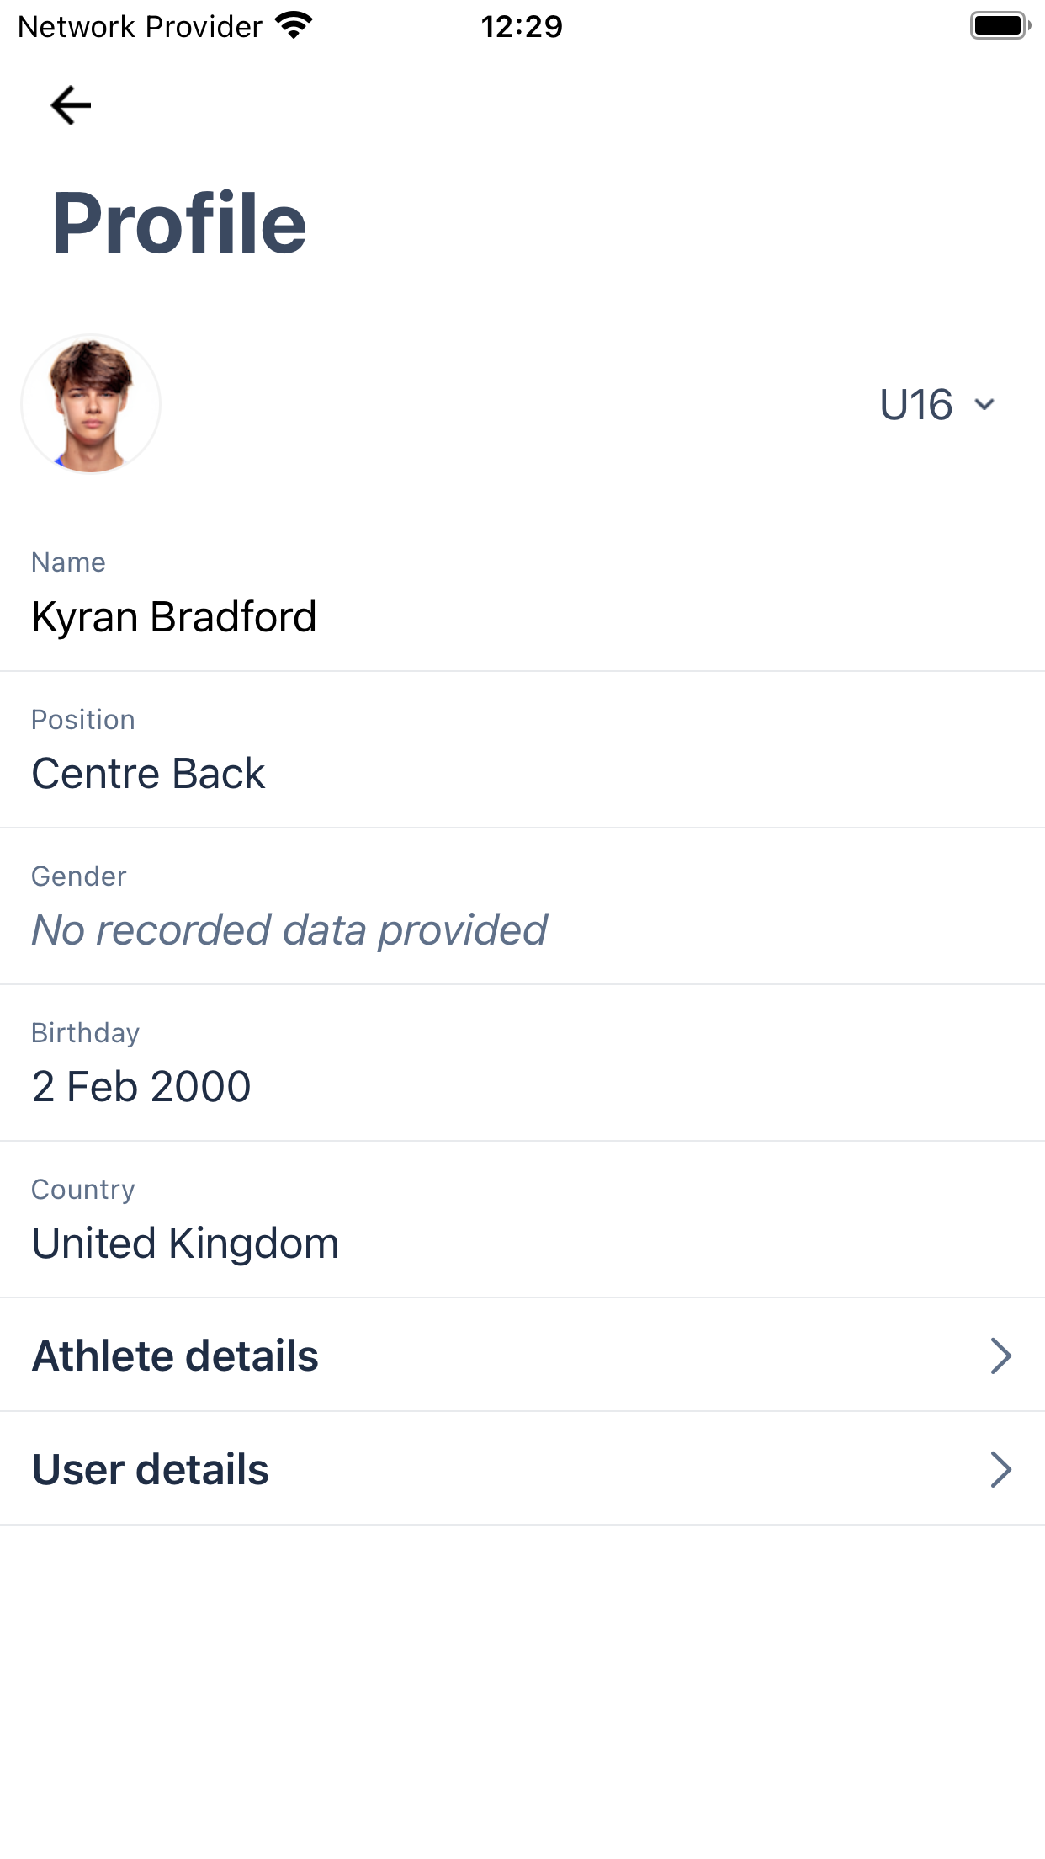Select the Name field Kyran Bradford

pyautogui.click(x=522, y=593)
